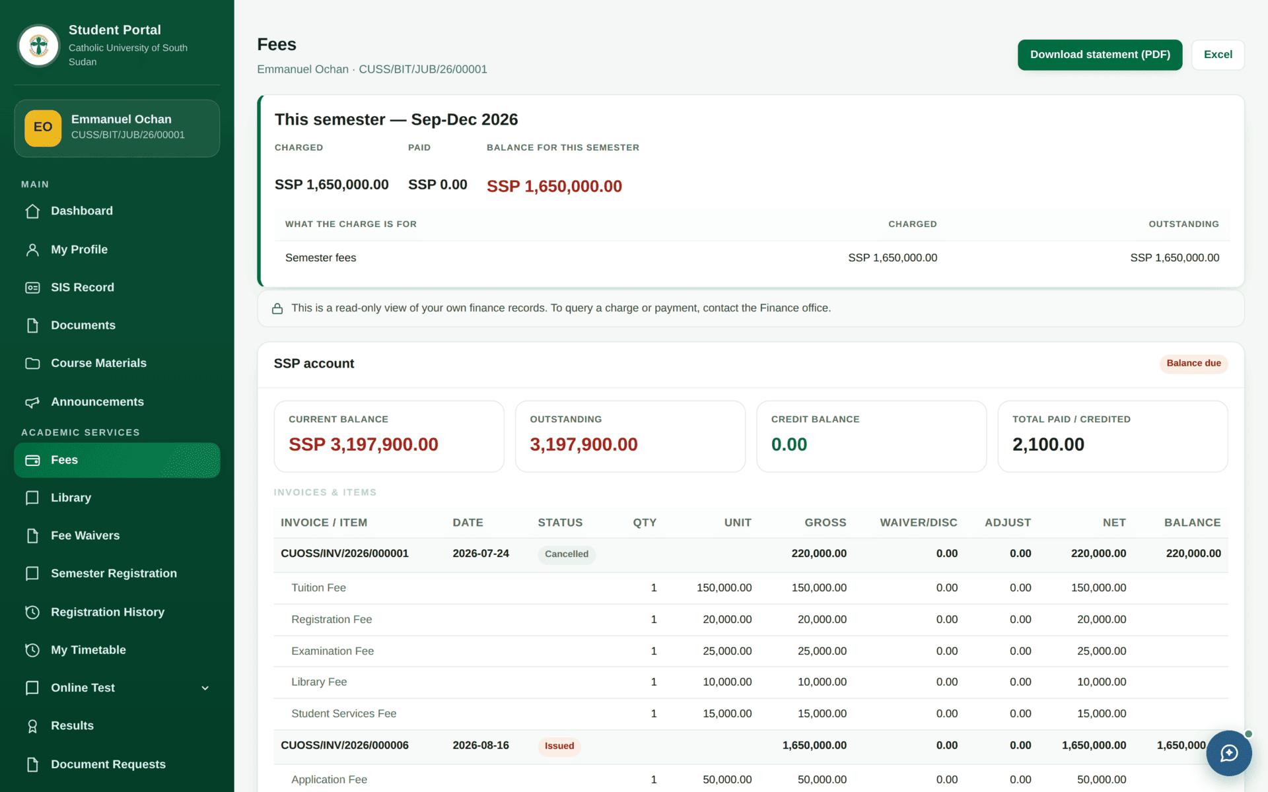Open My Timetable link
Viewport: 1268px width, 792px height.
pyautogui.click(x=117, y=650)
